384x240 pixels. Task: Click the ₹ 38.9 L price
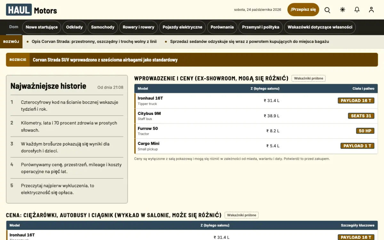coord(272,116)
